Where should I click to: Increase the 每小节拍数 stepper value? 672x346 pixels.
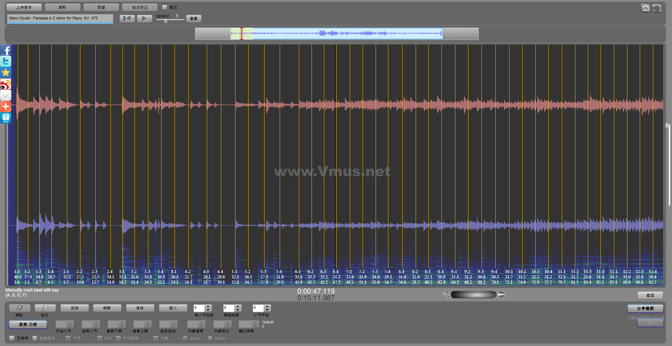coord(208,306)
